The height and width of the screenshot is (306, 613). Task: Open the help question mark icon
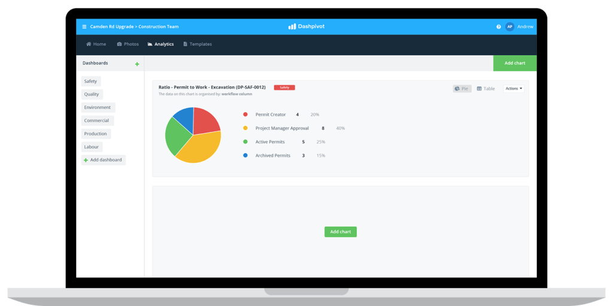coord(499,27)
